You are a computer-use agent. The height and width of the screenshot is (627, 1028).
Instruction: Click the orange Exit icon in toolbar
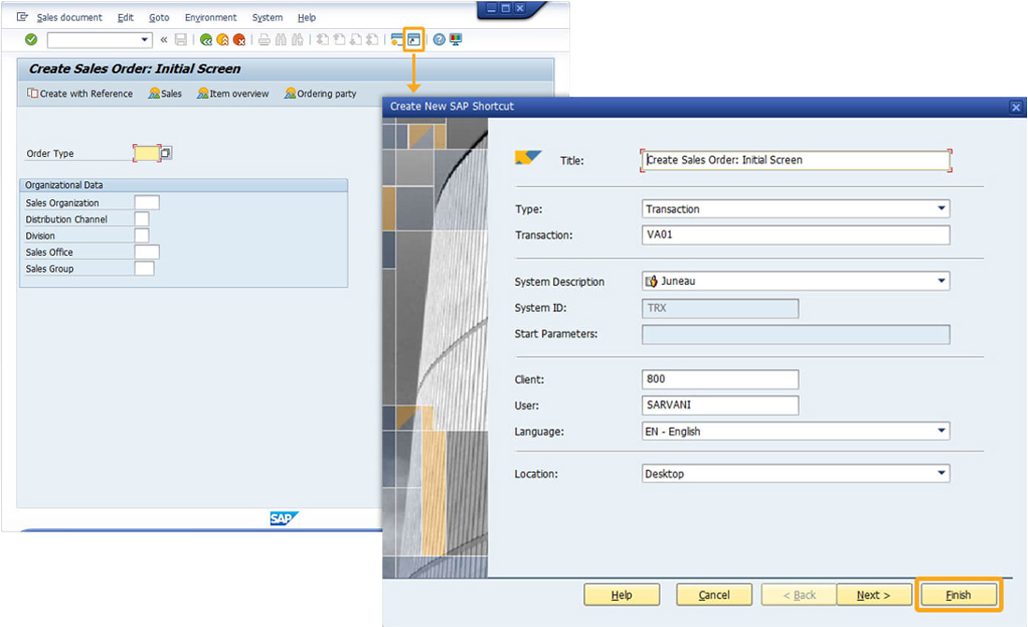[222, 39]
